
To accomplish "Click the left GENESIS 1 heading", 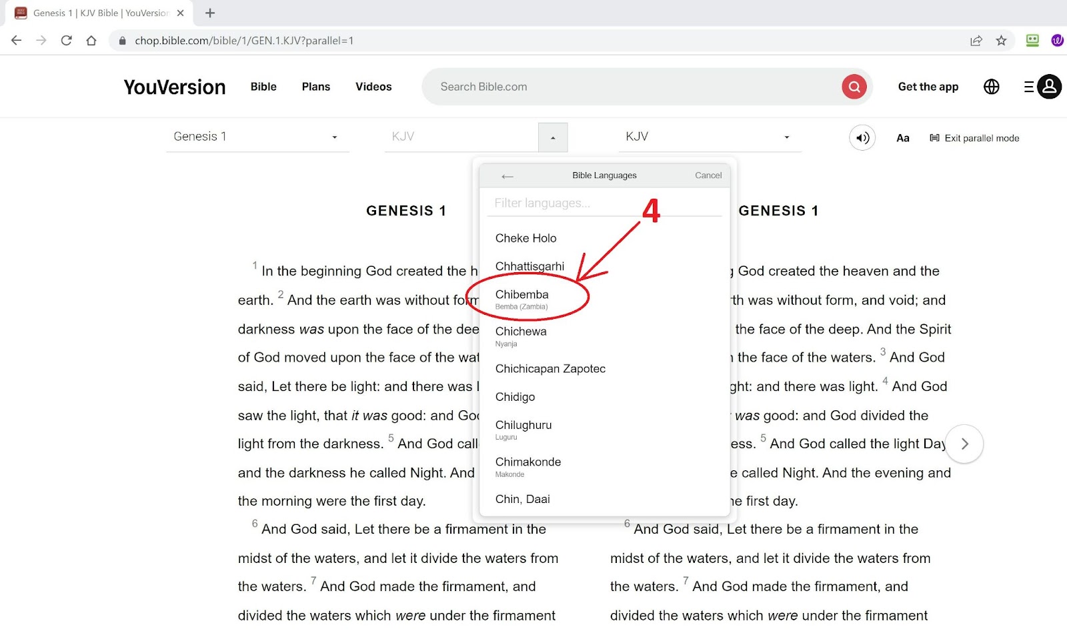I will click(406, 211).
